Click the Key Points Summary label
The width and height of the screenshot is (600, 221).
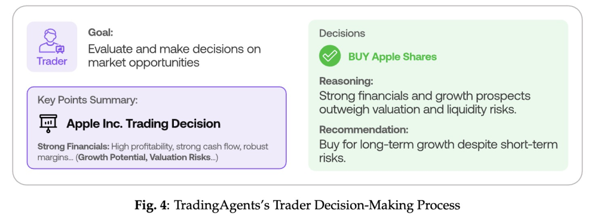click(88, 100)
